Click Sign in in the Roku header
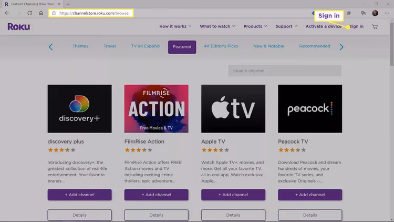394x222 pixels. click(356, 26)
